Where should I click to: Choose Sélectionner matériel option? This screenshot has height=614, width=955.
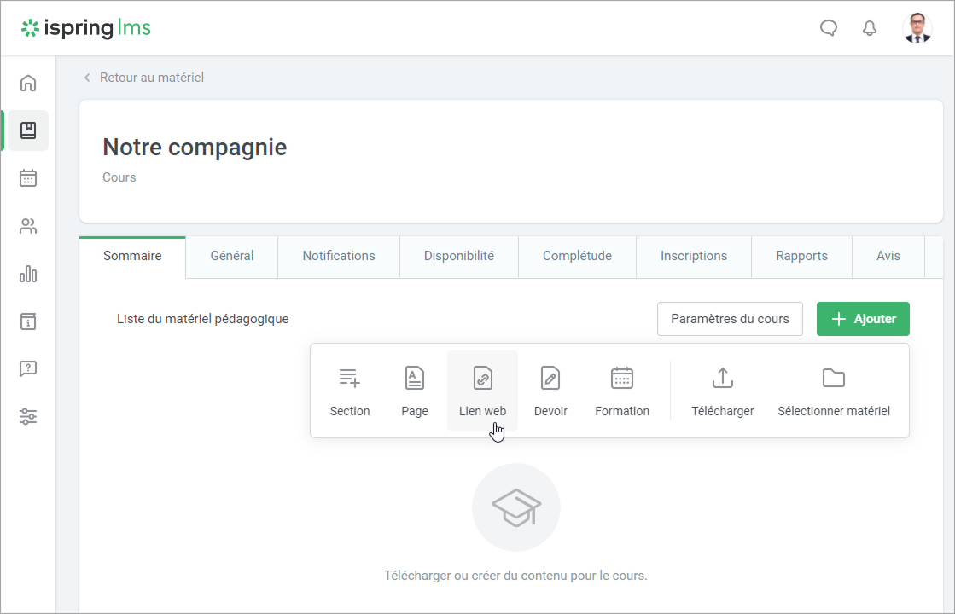click(x=834, y=391)
